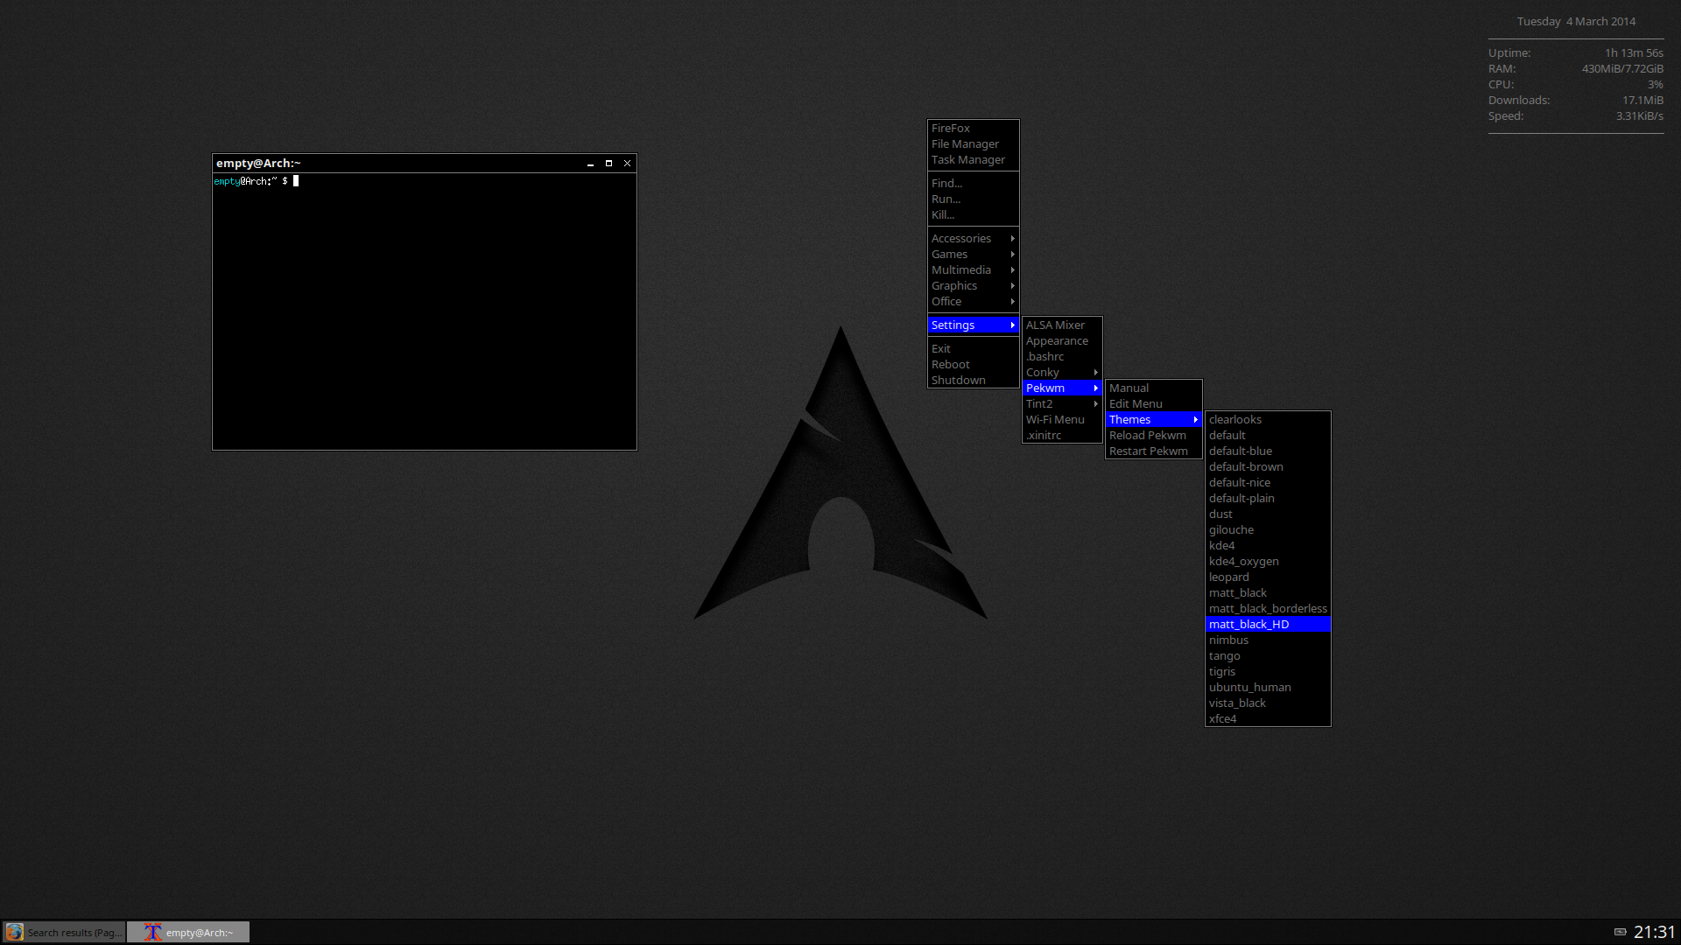This screenshot has width=1681, height=945.
Task: Select the kde4_oxygen theme
Action: tap(1268, 561)
